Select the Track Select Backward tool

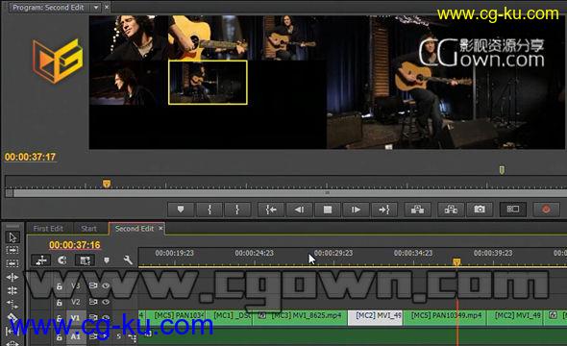pos(12,263)
